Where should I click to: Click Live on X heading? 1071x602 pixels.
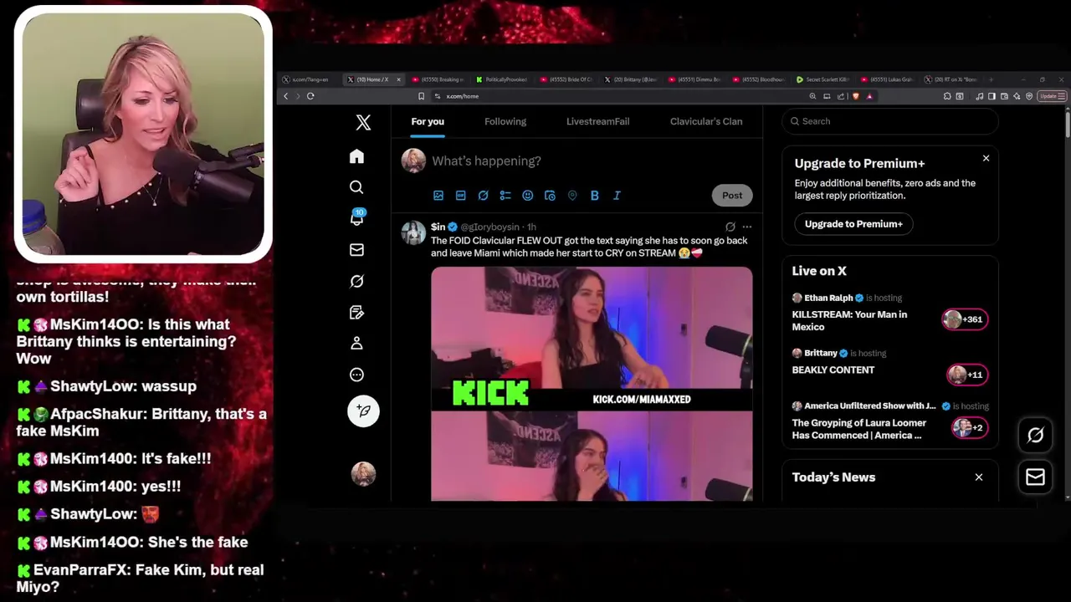tap(819, 271)
